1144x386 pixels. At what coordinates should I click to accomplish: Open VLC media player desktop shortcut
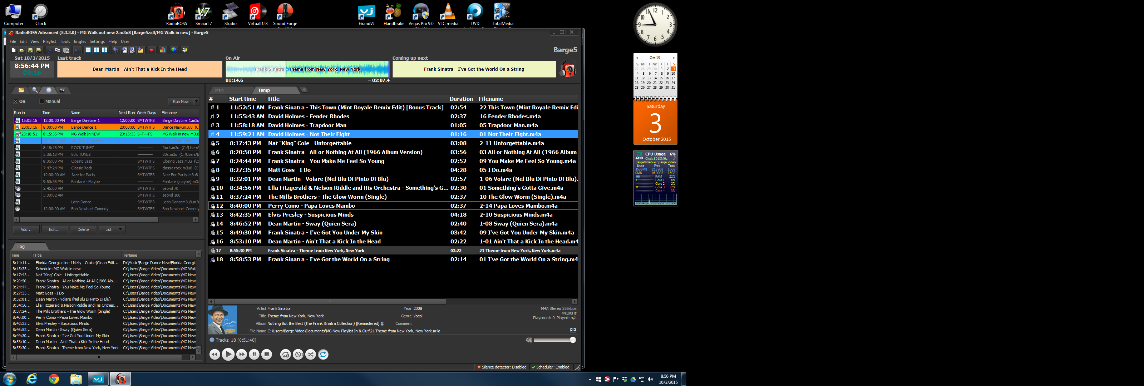click(448, 14)
